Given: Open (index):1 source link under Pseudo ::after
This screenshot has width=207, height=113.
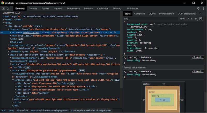Looking at the screenshot, I should point(198,71).
